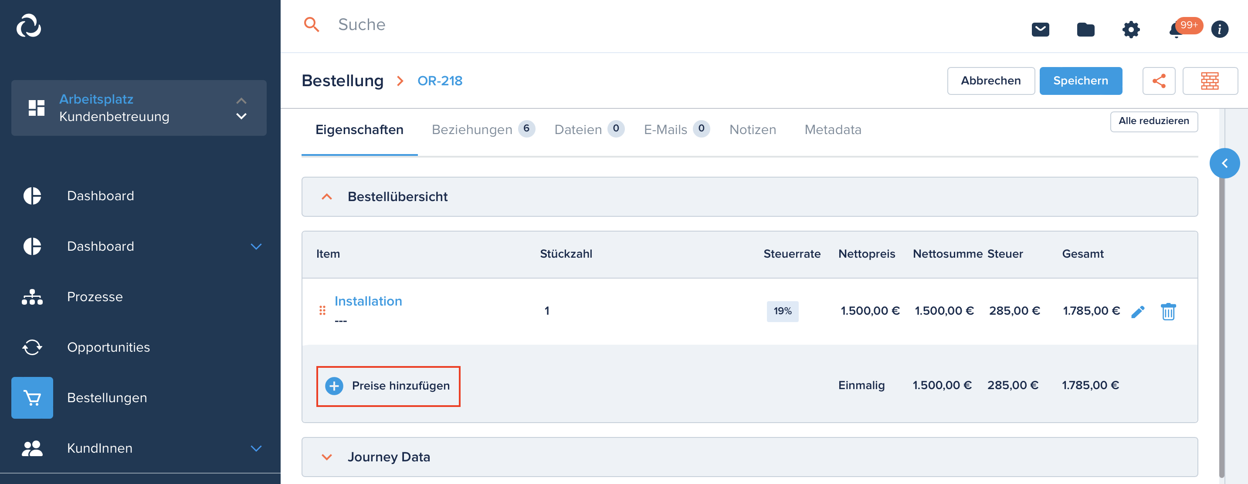Viewport: 1248px width, 484px height.
Task: Expand the second Dashboard submenu chevron
Action: 256,246
